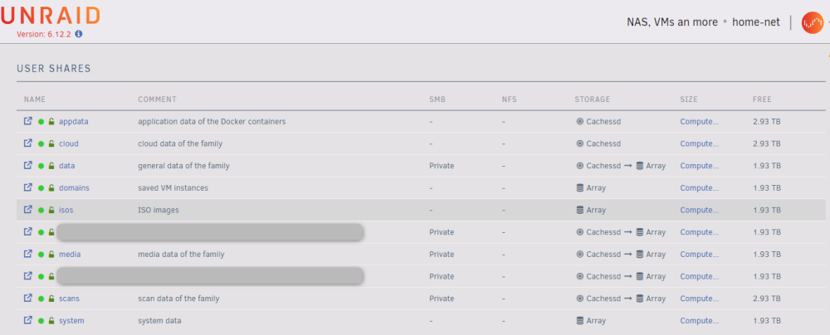Click the home-net server name
This screenshot has height=335, width=830.
756,22
